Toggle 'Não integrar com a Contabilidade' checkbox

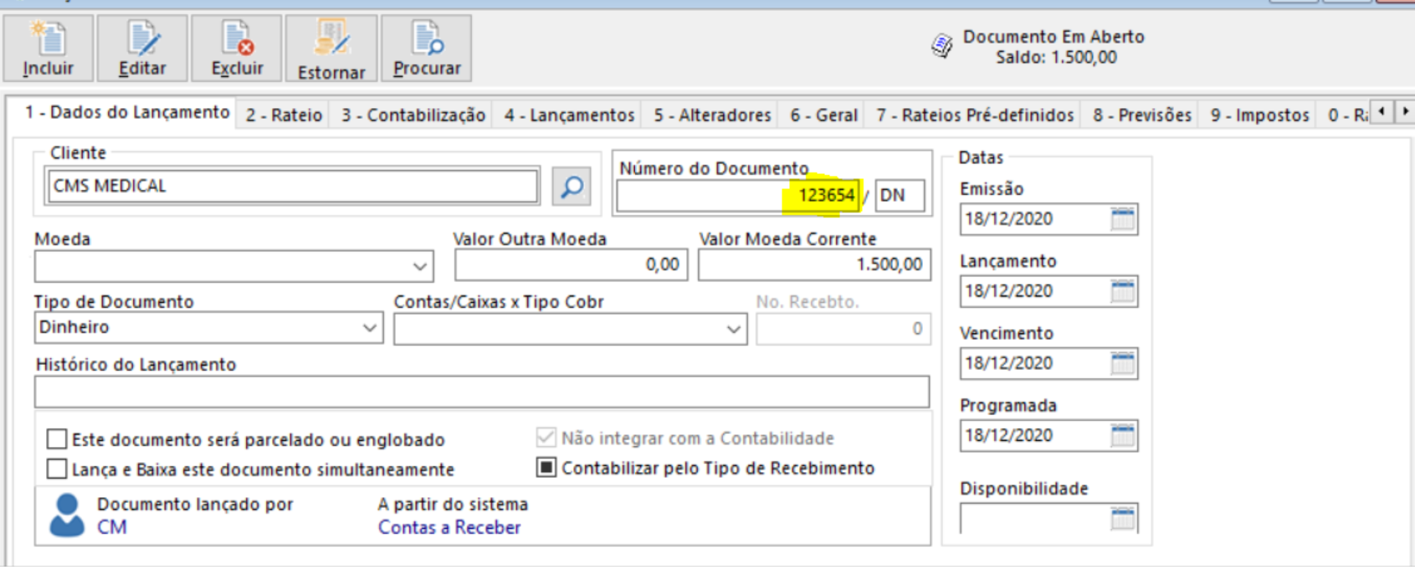click(546, 438)
